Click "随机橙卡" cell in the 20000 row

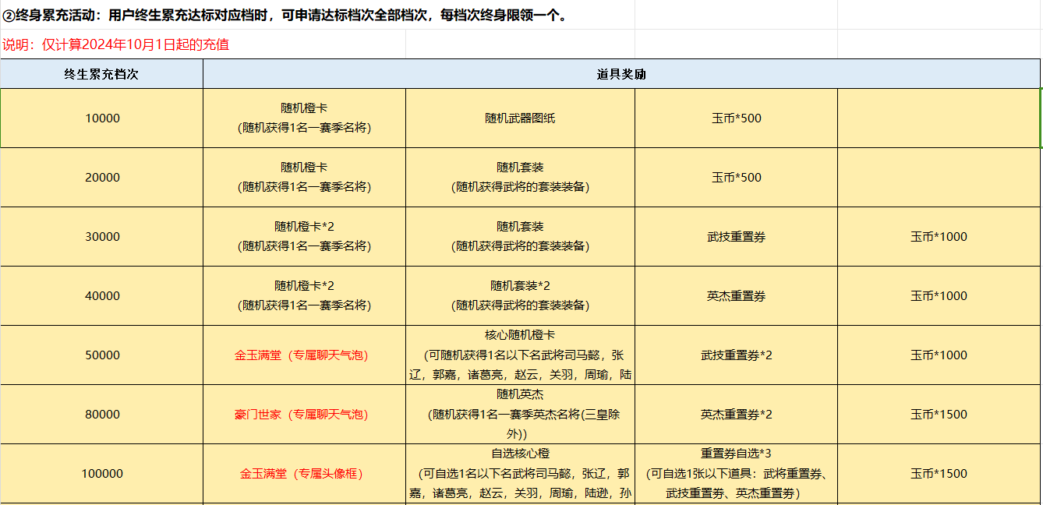click(304, 178)
